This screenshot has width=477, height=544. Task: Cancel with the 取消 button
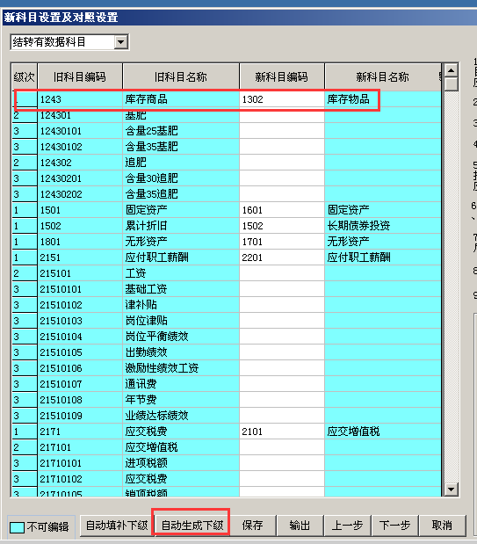tap(442, 526)
